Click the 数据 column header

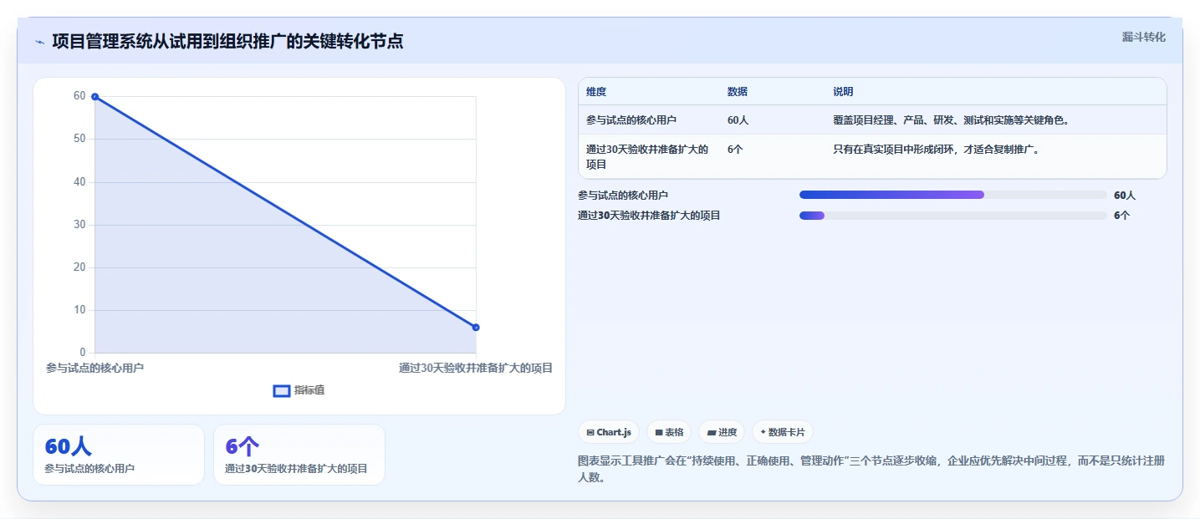click(x=738, y=92)
